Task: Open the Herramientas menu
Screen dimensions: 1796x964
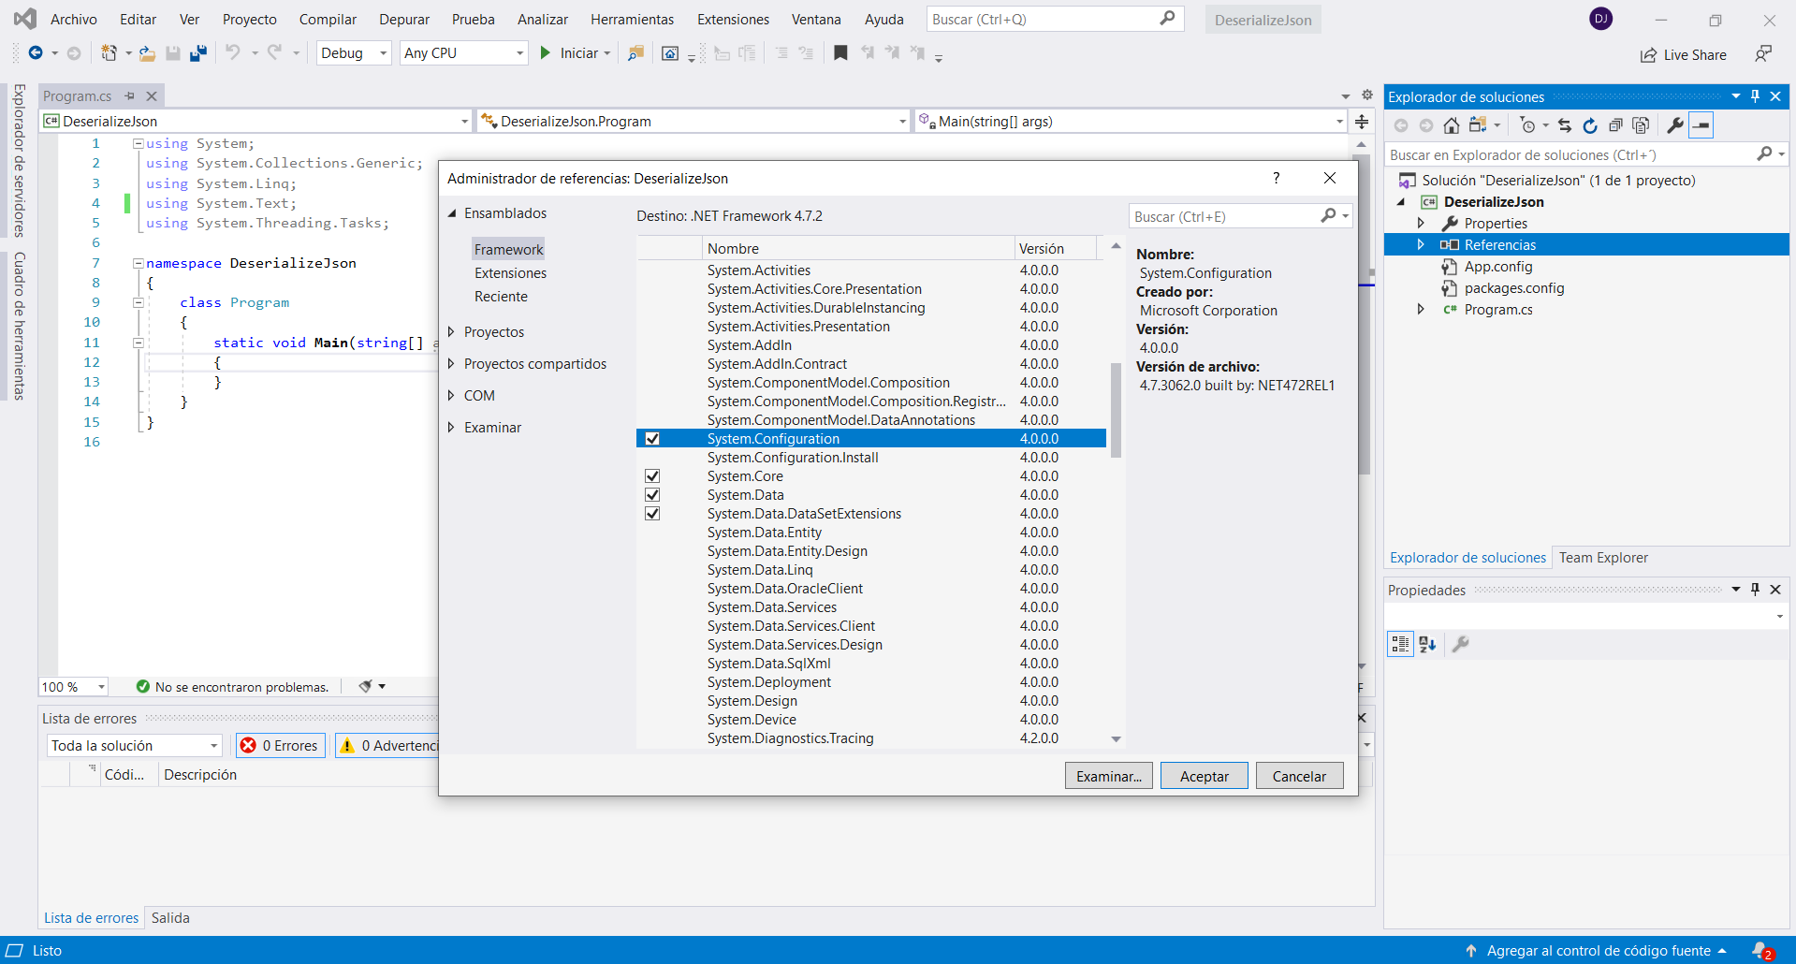Action: (632, 20)
